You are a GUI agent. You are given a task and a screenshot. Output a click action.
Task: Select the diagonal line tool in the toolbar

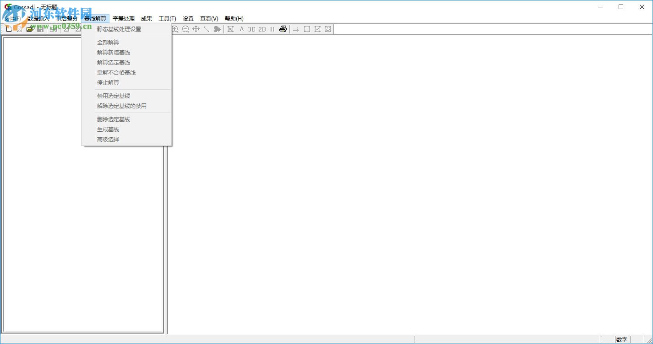(207, 29)
